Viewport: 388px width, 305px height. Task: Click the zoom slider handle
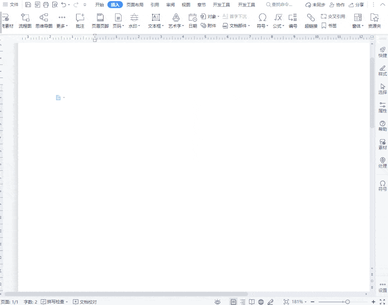pyautogui.click(x=347, y=302)
